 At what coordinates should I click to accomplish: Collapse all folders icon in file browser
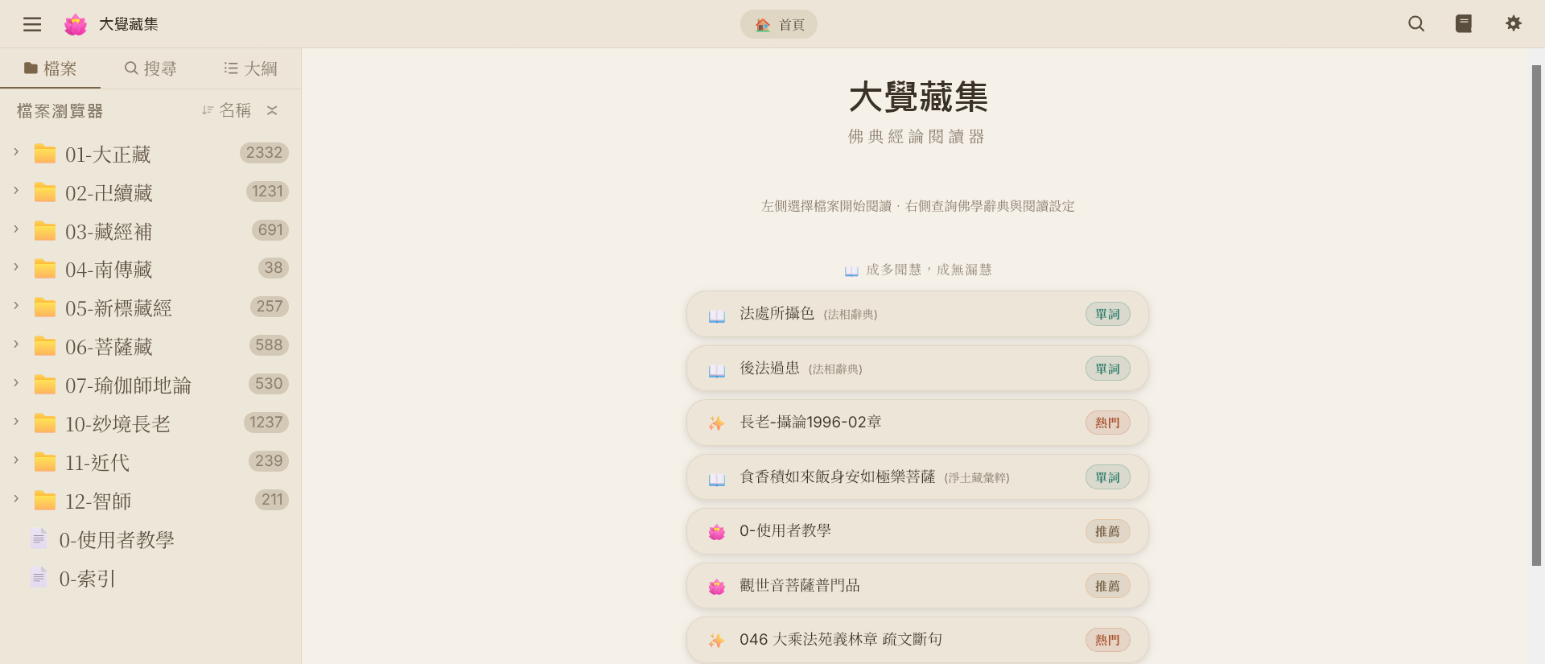coord(272,110)
